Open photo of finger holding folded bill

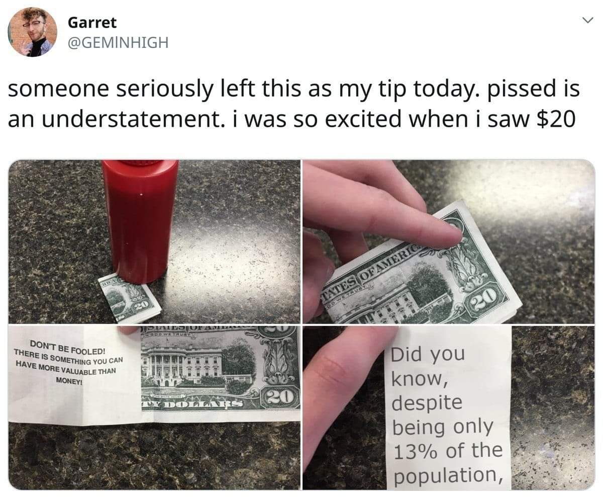(x=449, y=241)
